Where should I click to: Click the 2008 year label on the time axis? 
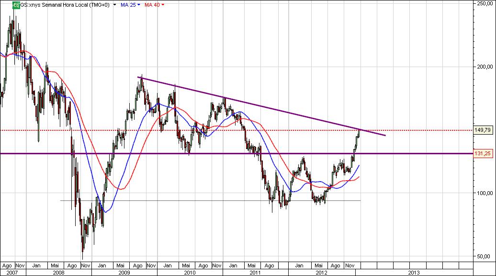[x=58, y=273]
